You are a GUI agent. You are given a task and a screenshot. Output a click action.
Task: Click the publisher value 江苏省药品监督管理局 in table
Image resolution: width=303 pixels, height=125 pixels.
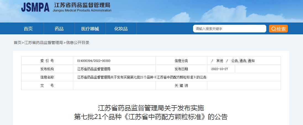(94, 69)
